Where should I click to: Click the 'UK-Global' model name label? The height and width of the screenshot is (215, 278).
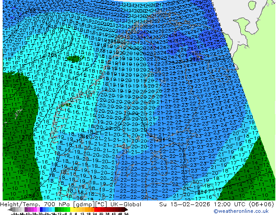pos(126,204)
